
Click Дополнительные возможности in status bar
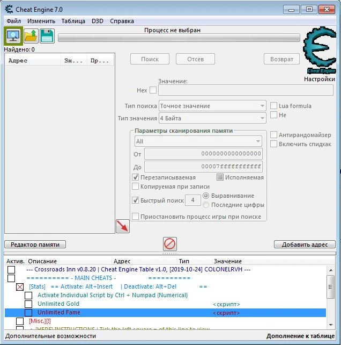[50, 336]
